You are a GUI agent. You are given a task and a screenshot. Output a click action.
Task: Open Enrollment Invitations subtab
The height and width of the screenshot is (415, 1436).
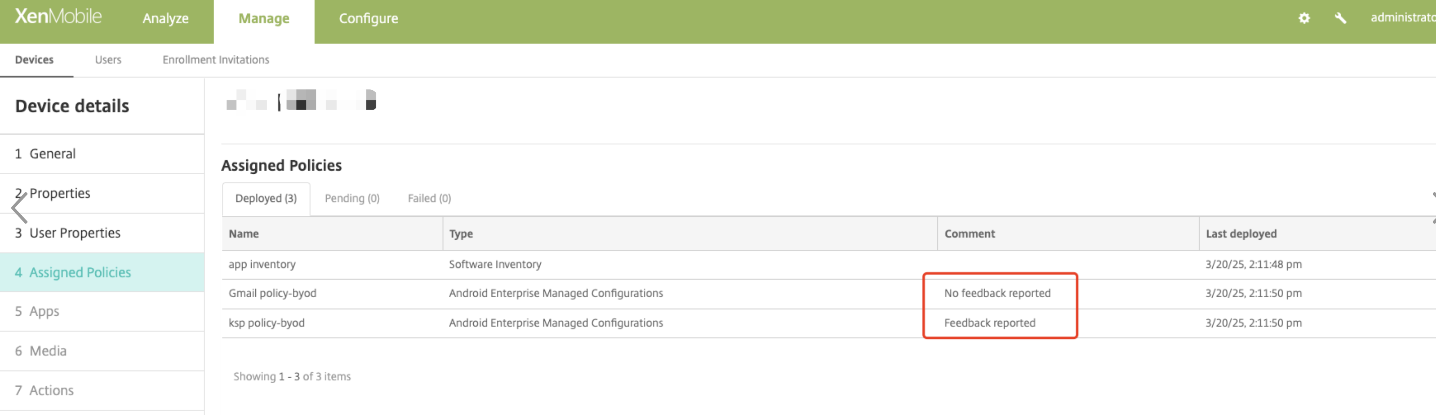[216, 59]
